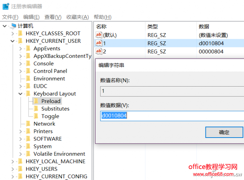Expand the SOFTWARE node arrow
The height and width of the screenshot is (180, 244).
pos(21,139)
